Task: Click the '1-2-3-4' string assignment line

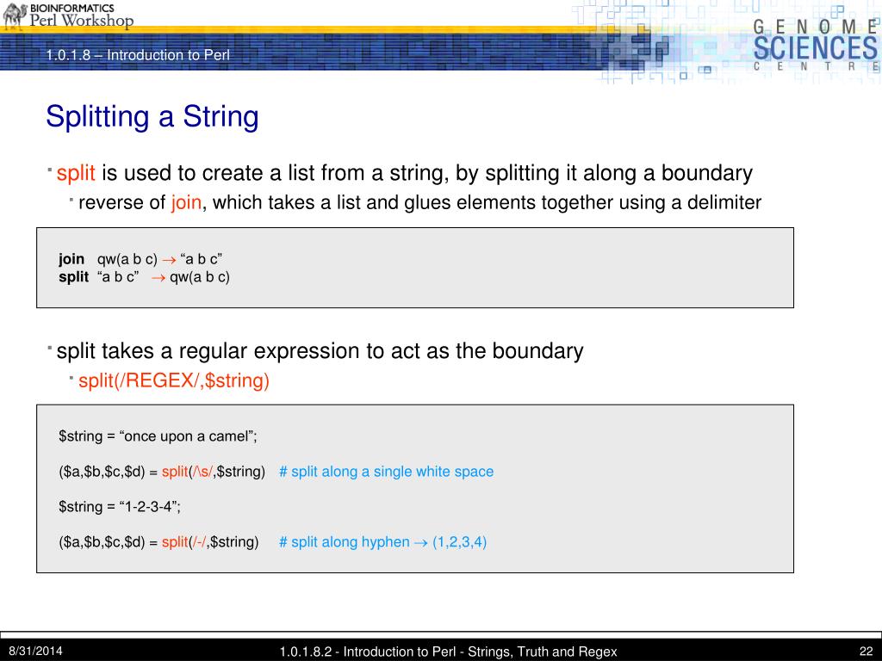Action: [x=120, y=507]
